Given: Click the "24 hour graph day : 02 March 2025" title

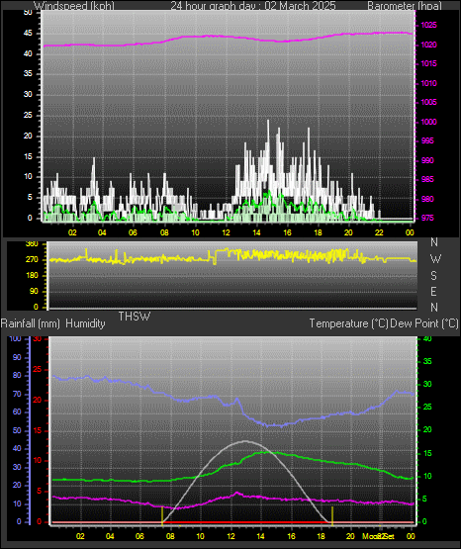Looking at the screenshot, I should click(253, 6).
